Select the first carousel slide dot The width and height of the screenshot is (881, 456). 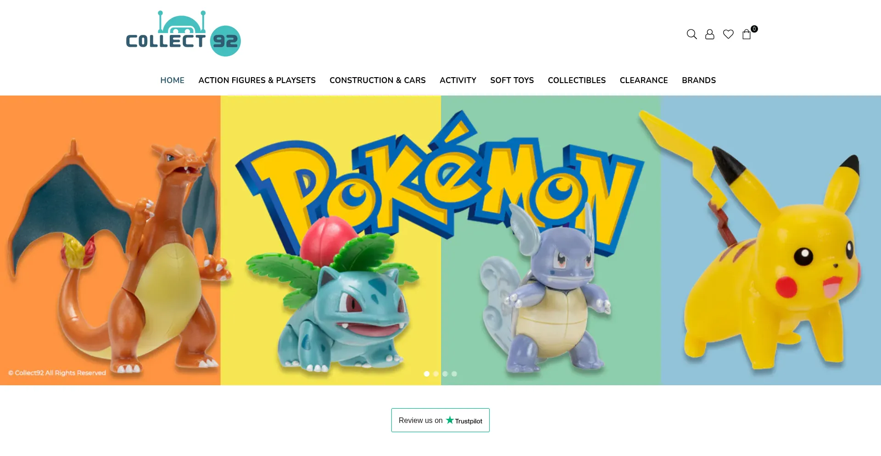coord(427,374)
